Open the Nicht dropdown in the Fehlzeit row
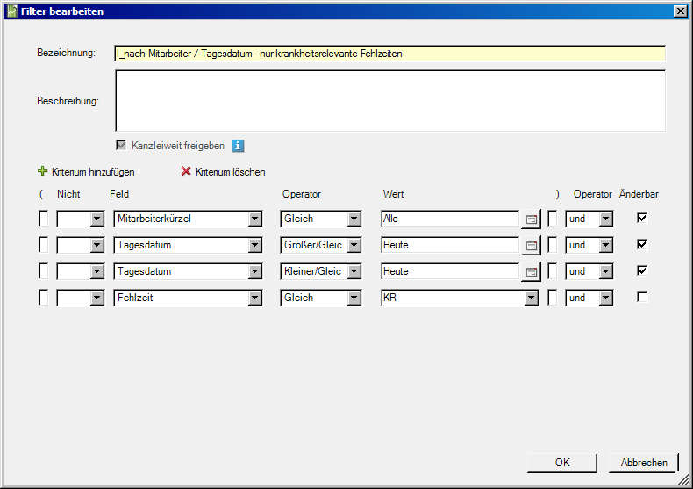This screenshot has width=693, height=489. pyautogui.click(x=96, y=298)
